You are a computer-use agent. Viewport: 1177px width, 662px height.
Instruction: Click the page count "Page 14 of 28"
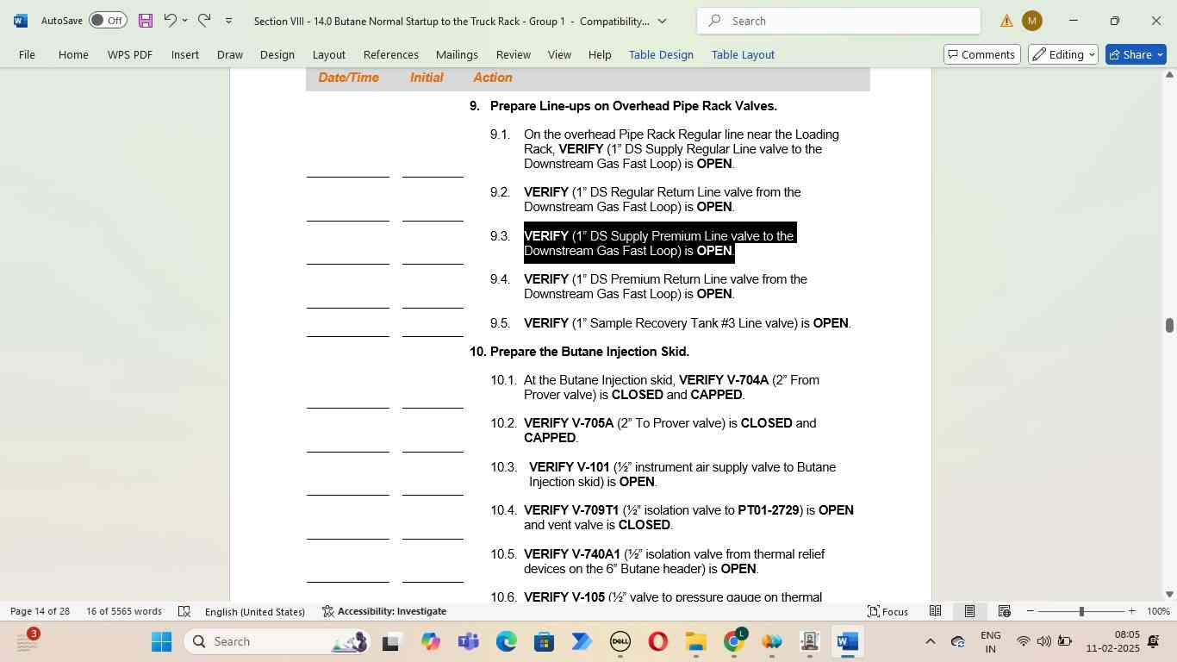(x=40, y=611)
